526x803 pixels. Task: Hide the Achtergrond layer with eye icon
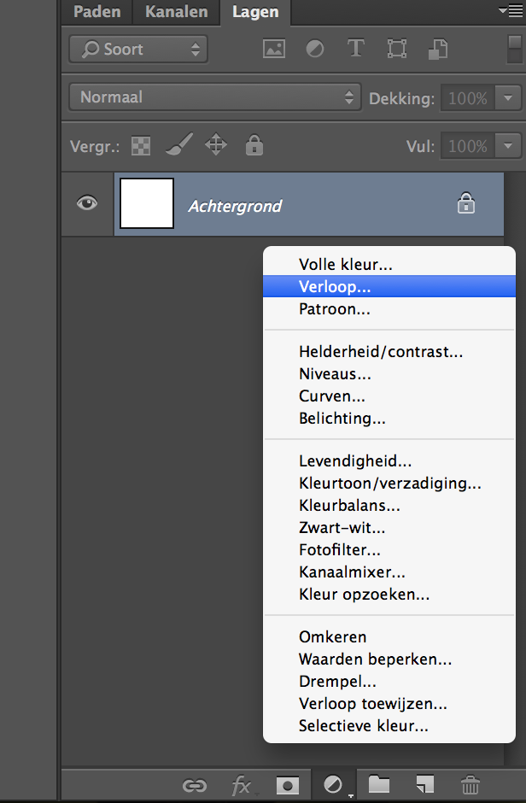pyautogui.click(x=87, y=203)
